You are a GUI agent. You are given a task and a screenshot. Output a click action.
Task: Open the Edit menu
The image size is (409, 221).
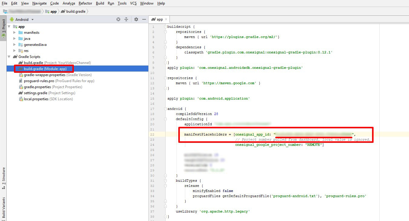coord(14,3)
